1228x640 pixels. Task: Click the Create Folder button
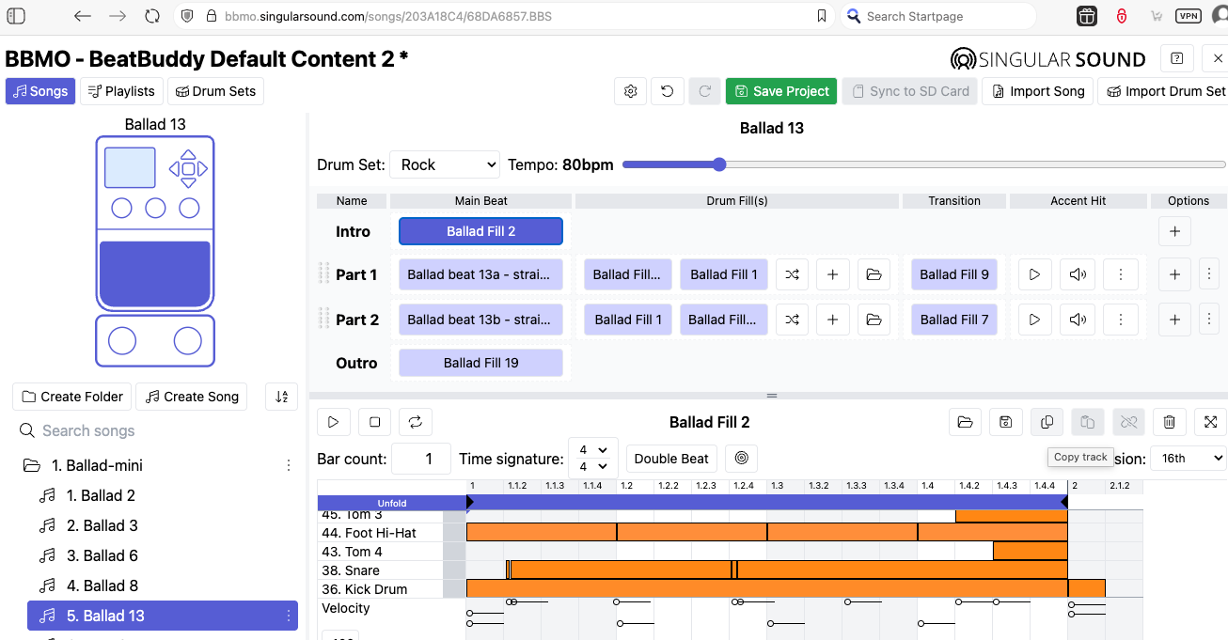[x=72, y=397]
